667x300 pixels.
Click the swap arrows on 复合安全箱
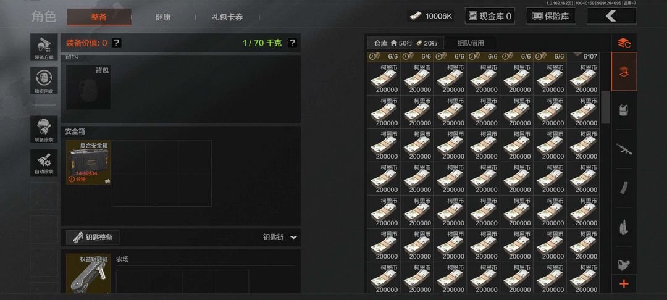coord(107,181)
